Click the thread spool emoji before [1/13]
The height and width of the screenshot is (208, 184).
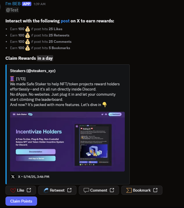coord(12,79)
